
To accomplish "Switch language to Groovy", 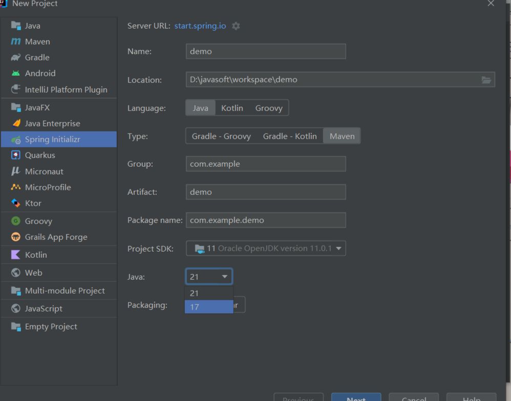I will click(269, 108).
